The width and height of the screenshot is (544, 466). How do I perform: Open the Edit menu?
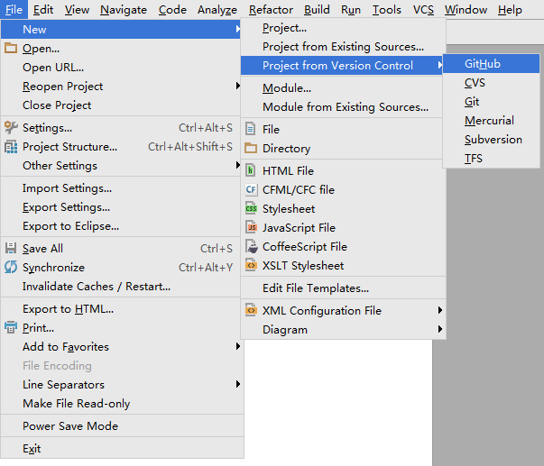click(43, 9)
